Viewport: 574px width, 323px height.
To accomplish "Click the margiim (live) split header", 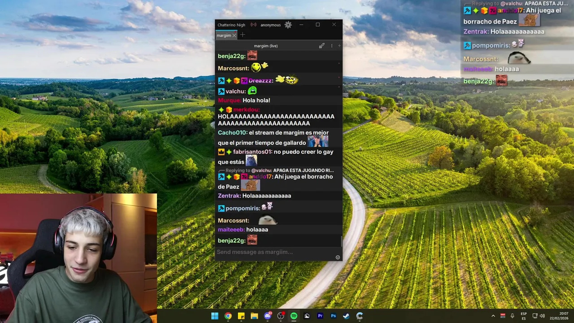I will click(x=266, y=46).
